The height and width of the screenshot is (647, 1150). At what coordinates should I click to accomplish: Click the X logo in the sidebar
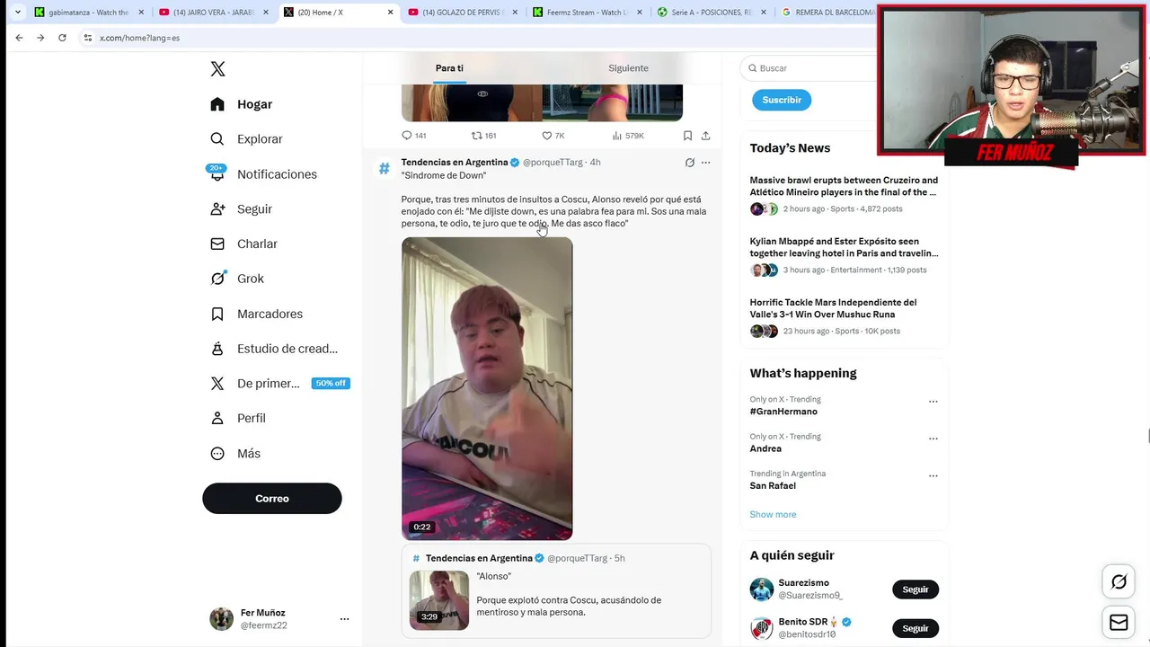pyautogui.click(x=217, y=69)
